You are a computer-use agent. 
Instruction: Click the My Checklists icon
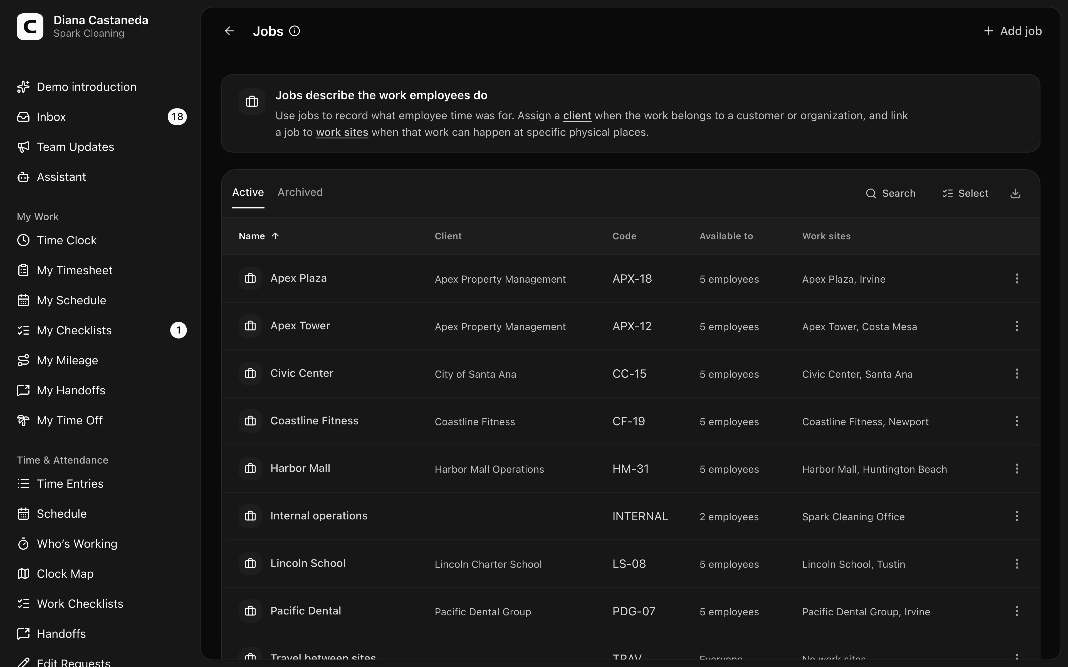click(23, 330)
